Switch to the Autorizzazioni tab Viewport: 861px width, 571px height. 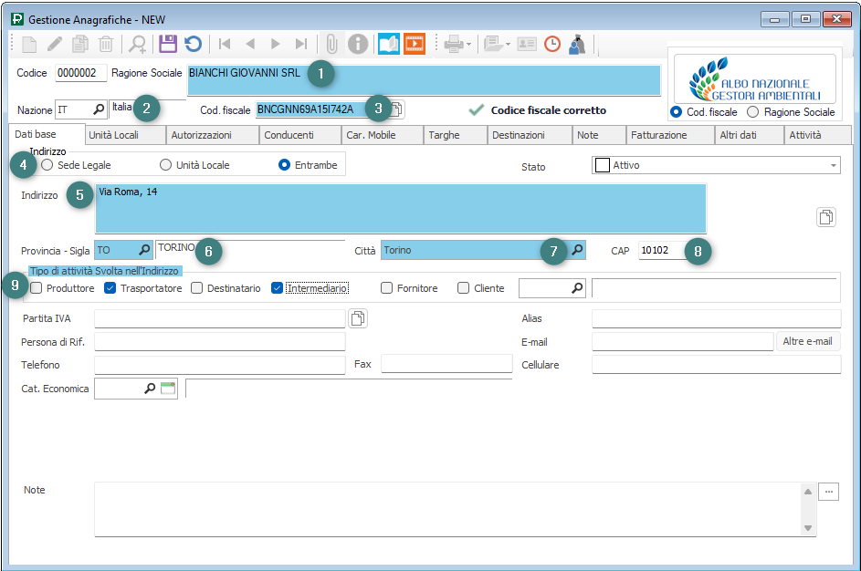(212, 135)
